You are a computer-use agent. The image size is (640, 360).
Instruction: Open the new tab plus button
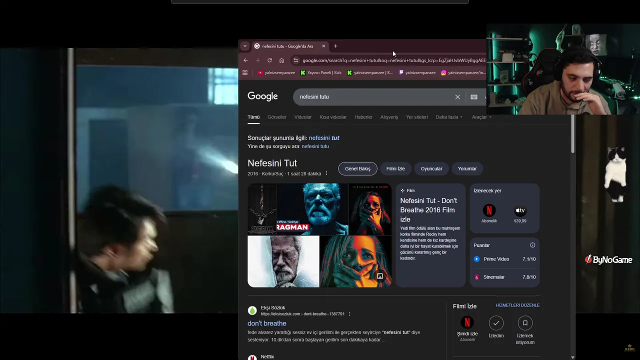click(x=335, y=46)
